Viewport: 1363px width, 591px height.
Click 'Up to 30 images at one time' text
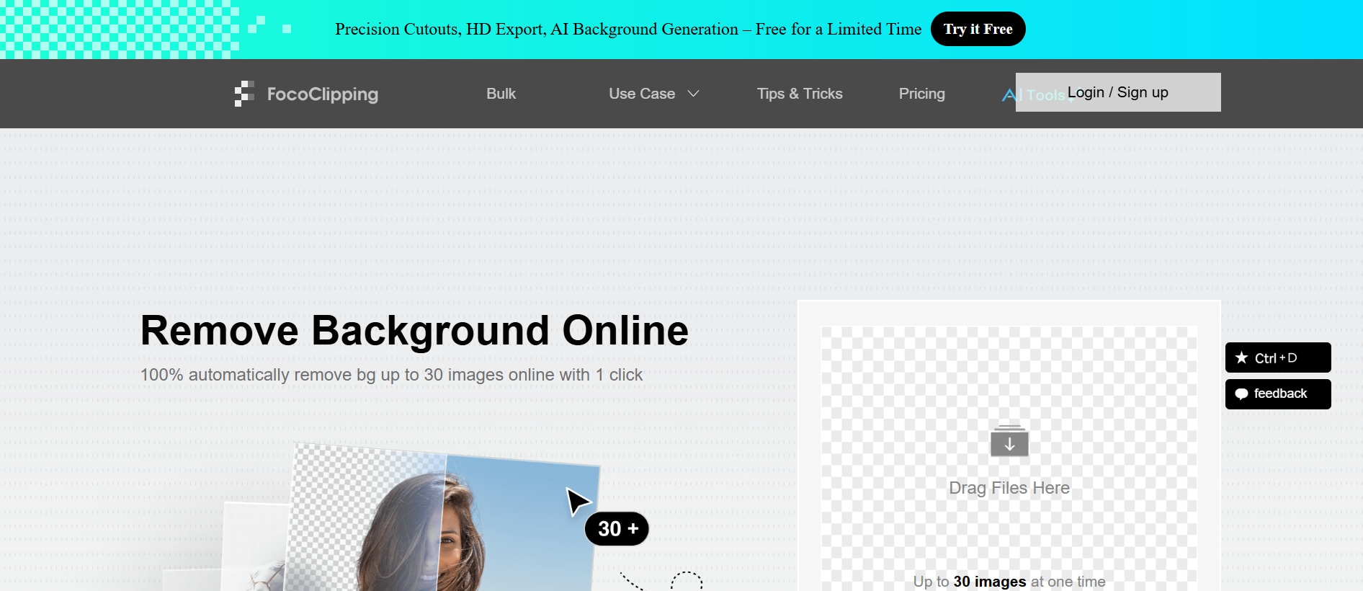click(1009, 582)
